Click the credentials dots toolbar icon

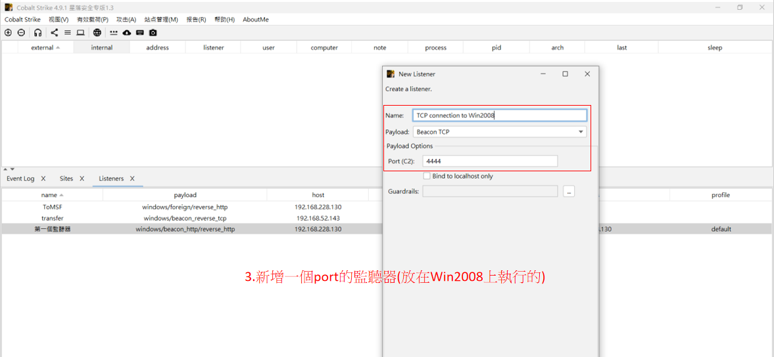(x=114, y=33)
